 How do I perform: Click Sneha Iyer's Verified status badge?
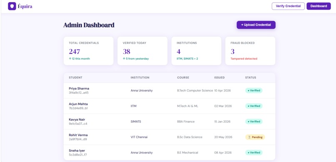[254, 152]
